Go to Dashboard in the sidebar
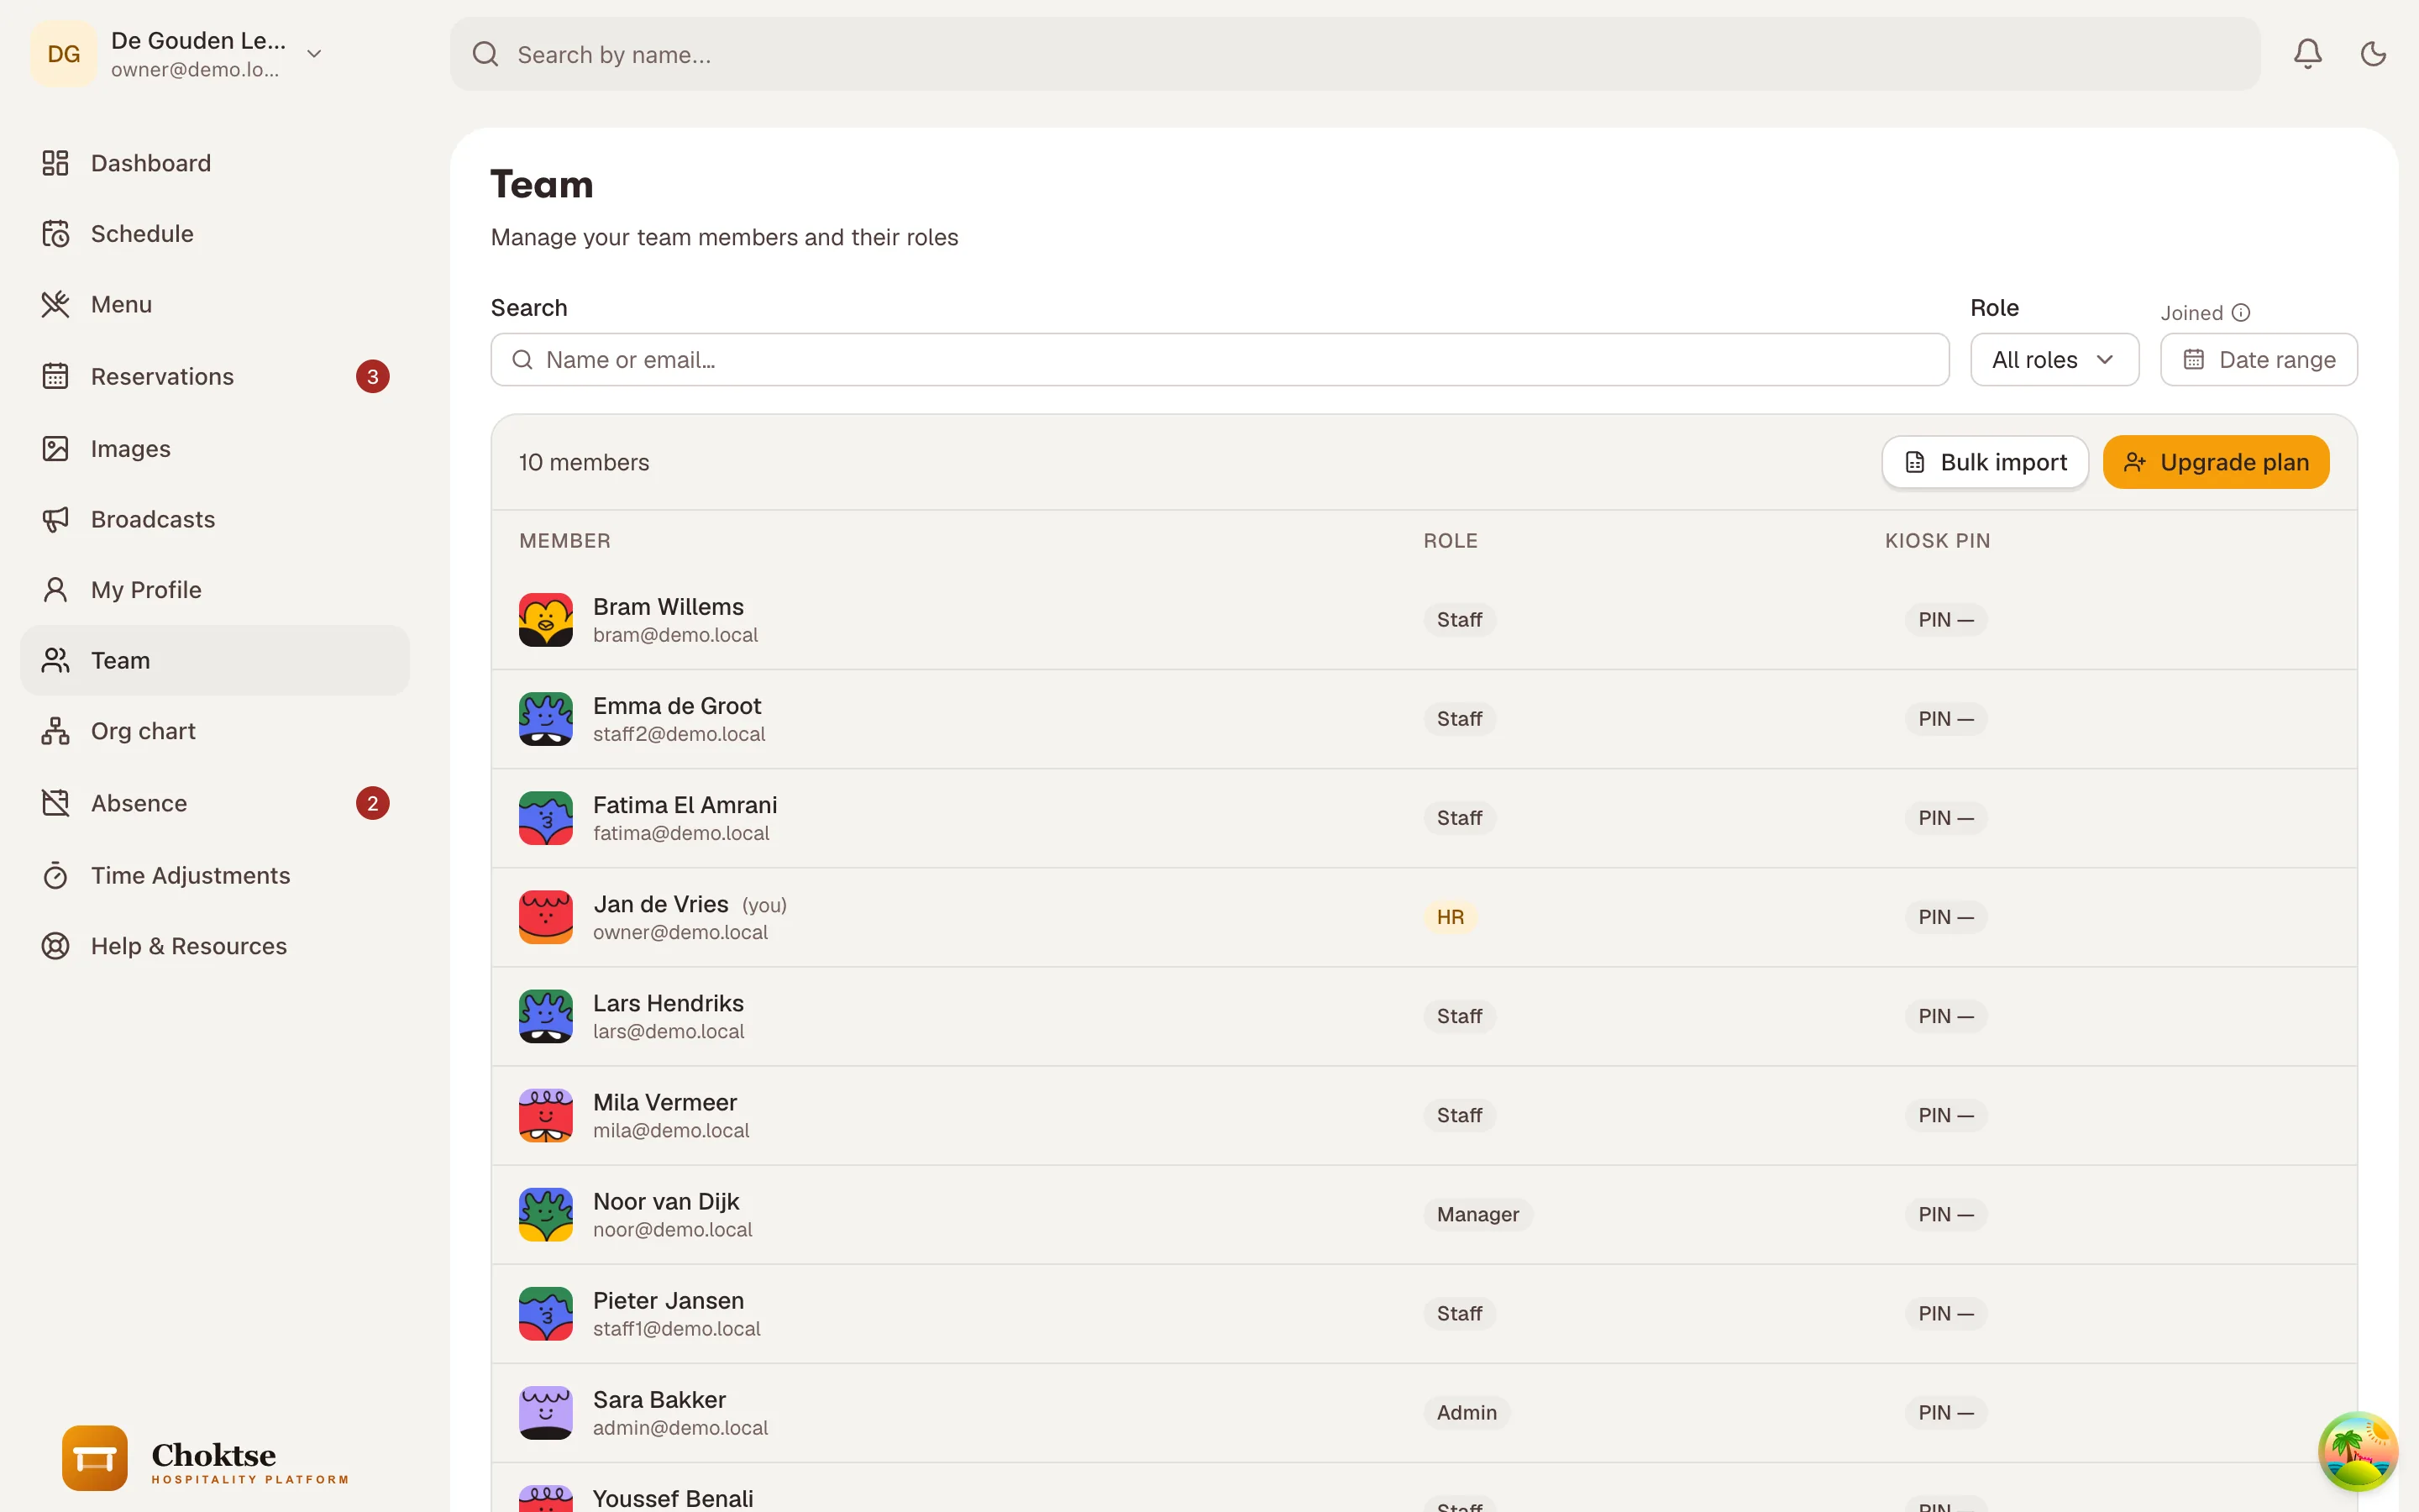Image resolution: width=2419 pixels, height=1512 pixels. tap(214, 163)
